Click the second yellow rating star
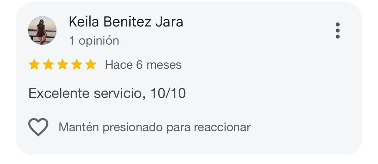The height and width of the screenshot is (164, 378). click(48, 64)
